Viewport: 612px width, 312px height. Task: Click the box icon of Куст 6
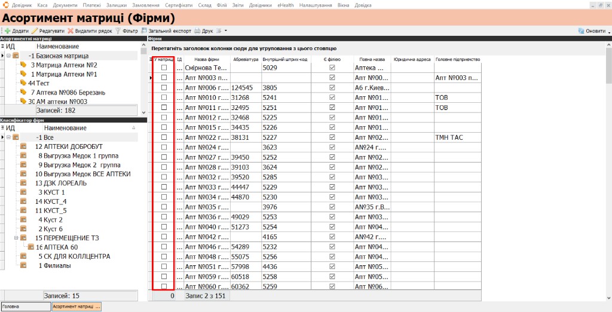point(23,229)
